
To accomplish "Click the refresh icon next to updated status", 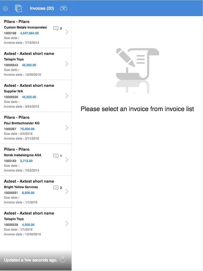I will pos(63,260).
